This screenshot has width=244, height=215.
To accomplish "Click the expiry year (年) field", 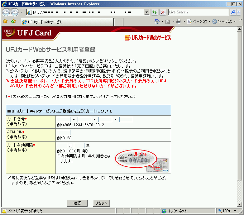I will 79,146.
